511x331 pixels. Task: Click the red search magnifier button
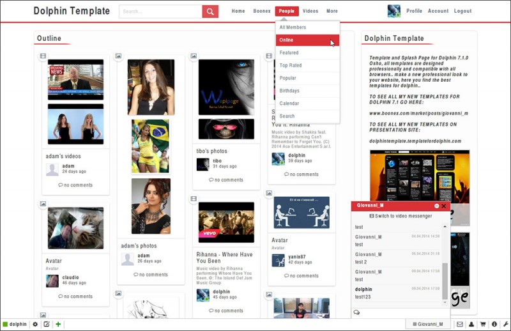click(210, 12)
